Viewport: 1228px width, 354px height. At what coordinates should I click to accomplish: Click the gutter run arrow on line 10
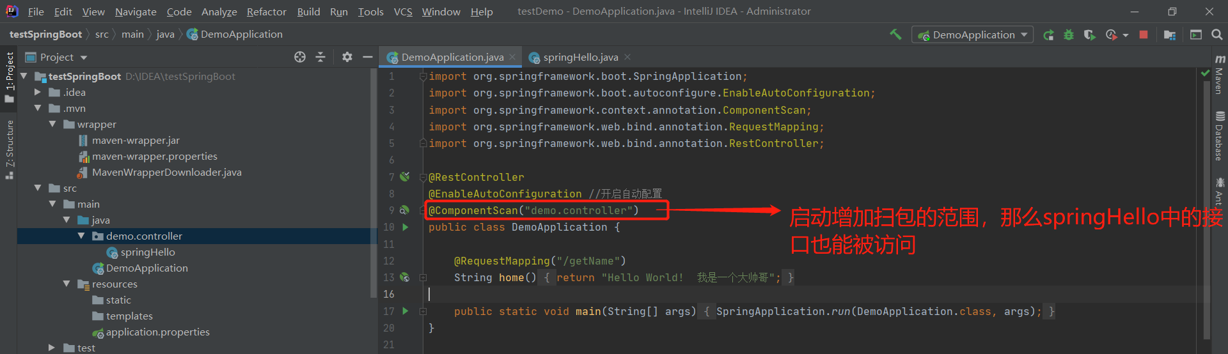coord(405,227)
